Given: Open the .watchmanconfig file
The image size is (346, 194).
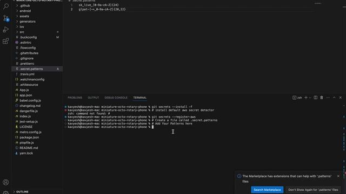Looking at the screenshot, I should tap(37, 79).
